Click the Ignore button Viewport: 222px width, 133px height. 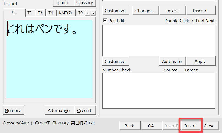coord(63,3)
